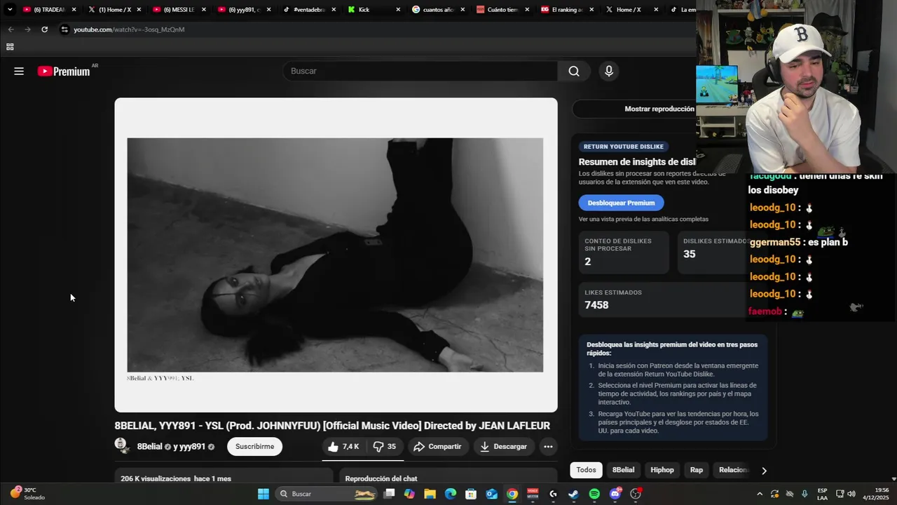Open the apps grid in bookmarks bar
This screenshot has height=505, width=897.
point(10,47)
